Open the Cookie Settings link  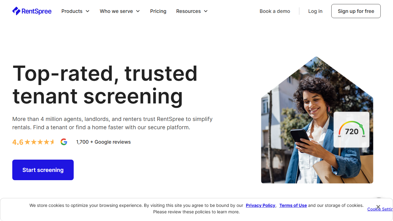coord(380,209)
